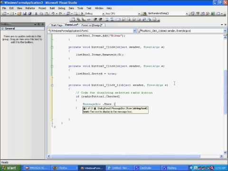Screen dimensions: 228x171
Task: Expand the WindowsFormsApplication3.Form1 class dropdown
Action: 134,31
